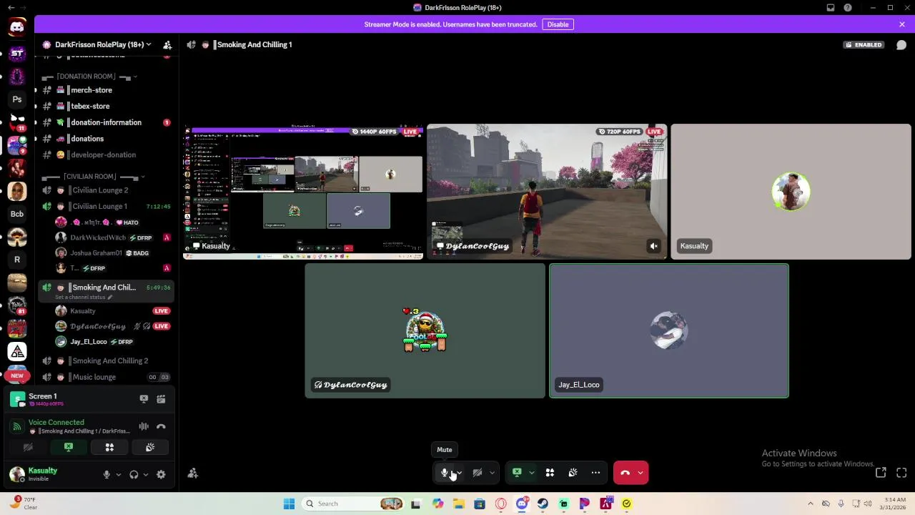Viewport: 915px width, 515px height.
Task: Open screen share options arrow
Action: (x=531, y=473)
